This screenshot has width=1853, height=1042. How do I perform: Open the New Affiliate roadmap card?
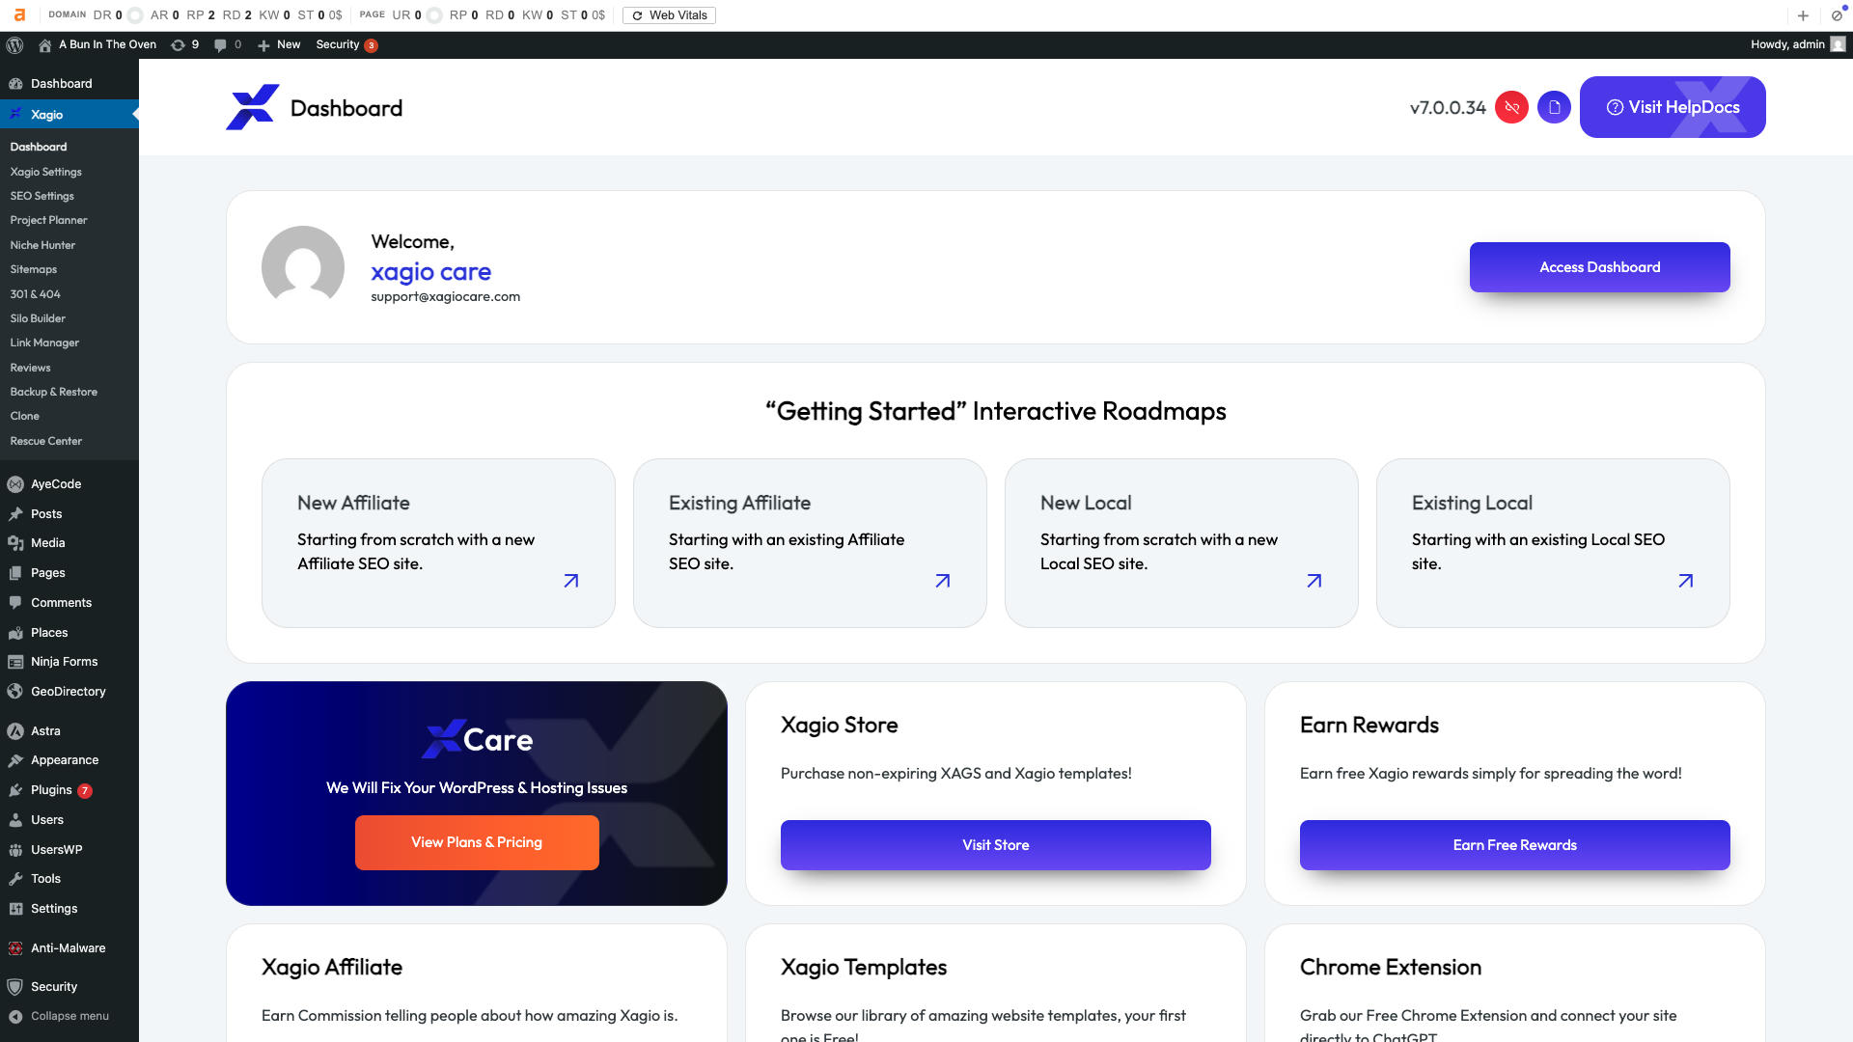[x=438, y=543]
